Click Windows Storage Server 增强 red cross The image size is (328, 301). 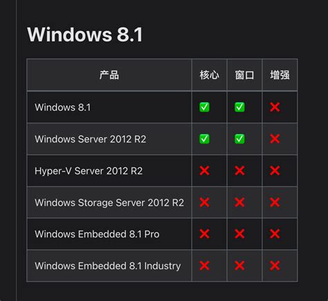click(x=275, y=202)
